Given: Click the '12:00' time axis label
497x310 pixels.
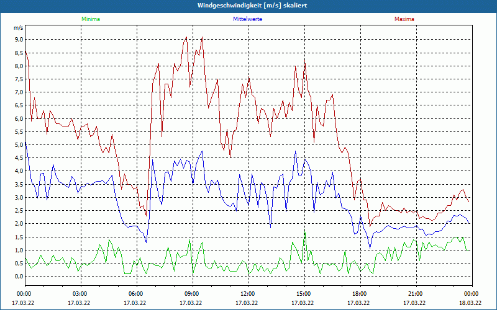Looking at the screenshot, I should (248, 294).
